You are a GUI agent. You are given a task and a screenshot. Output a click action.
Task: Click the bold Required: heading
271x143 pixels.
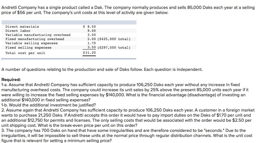click(11, 80)
